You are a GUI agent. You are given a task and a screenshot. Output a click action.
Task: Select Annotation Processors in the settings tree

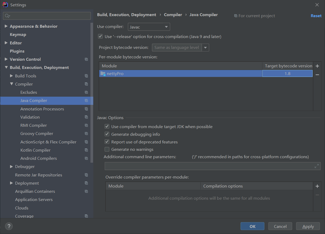pos(42,109)
